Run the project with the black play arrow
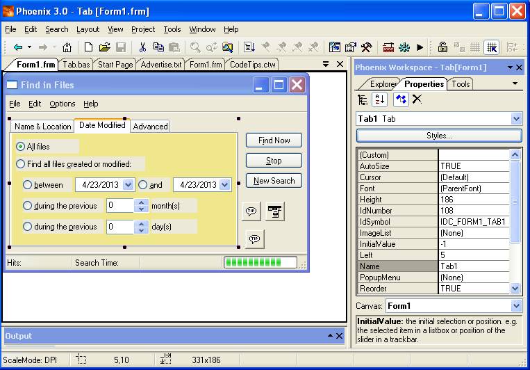This screenshot has height=370, width=530. point(420,47)
